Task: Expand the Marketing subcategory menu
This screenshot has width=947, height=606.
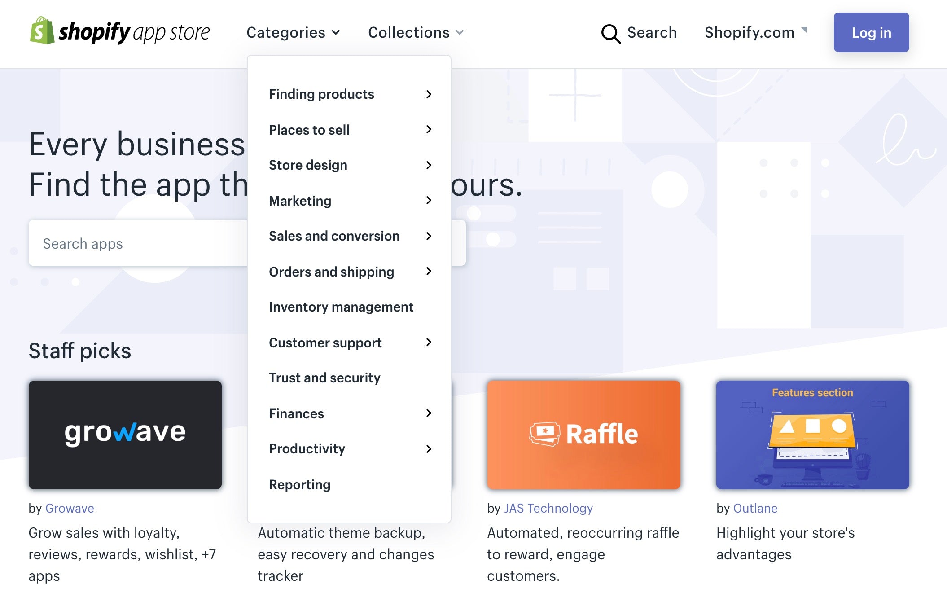Action: tap(428, 200)
